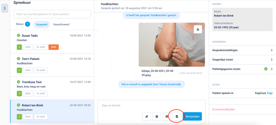Download the attached skin photo
Viewport: 276px width, 125px height.
(198, 29)
